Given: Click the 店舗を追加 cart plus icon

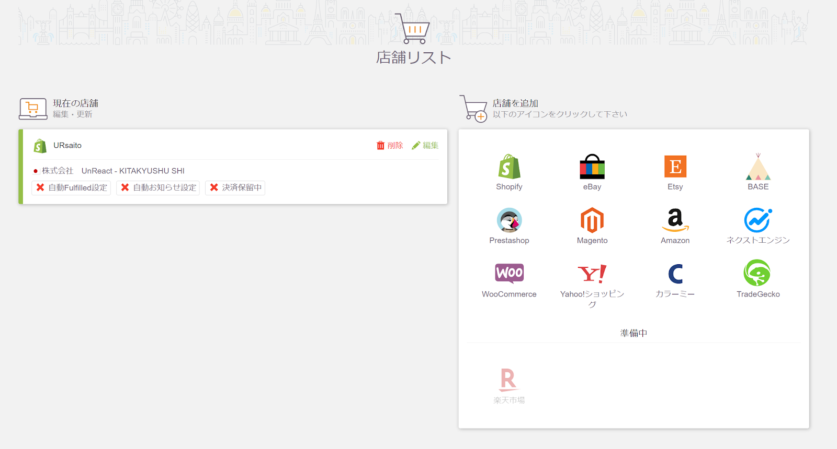Looking at the screenshot, I should point(474,109).
